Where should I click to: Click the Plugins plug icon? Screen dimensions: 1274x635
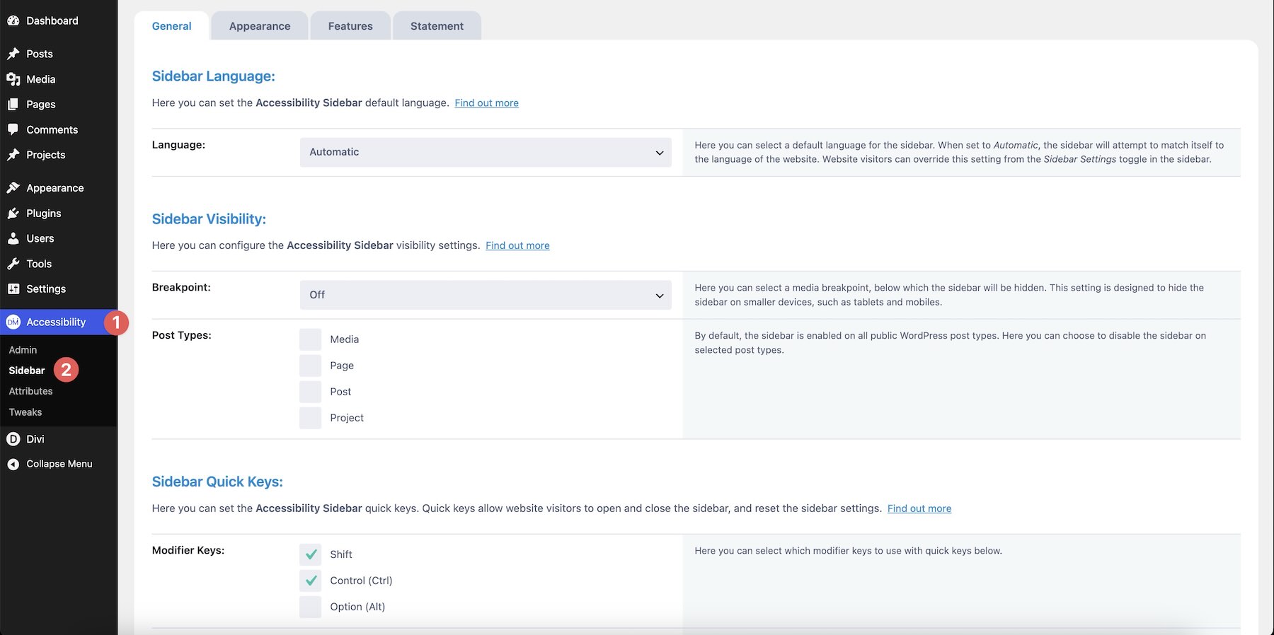tap(13, 213)
